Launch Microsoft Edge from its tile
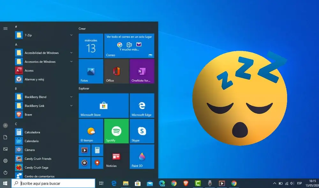Image resolution: width=319 pixels, height=188 pixels. (x=142, y=106)
